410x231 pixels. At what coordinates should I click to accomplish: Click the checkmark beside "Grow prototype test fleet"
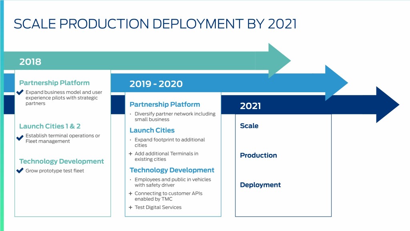coord(20,170)
